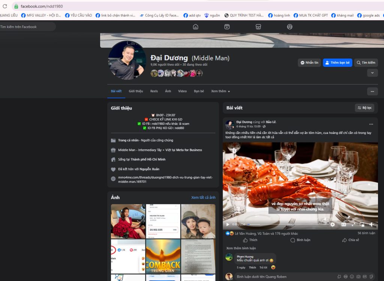Screen dimensions: 384x281
Task: Enter fullscreen mode on the video
Action: [353, 224]
